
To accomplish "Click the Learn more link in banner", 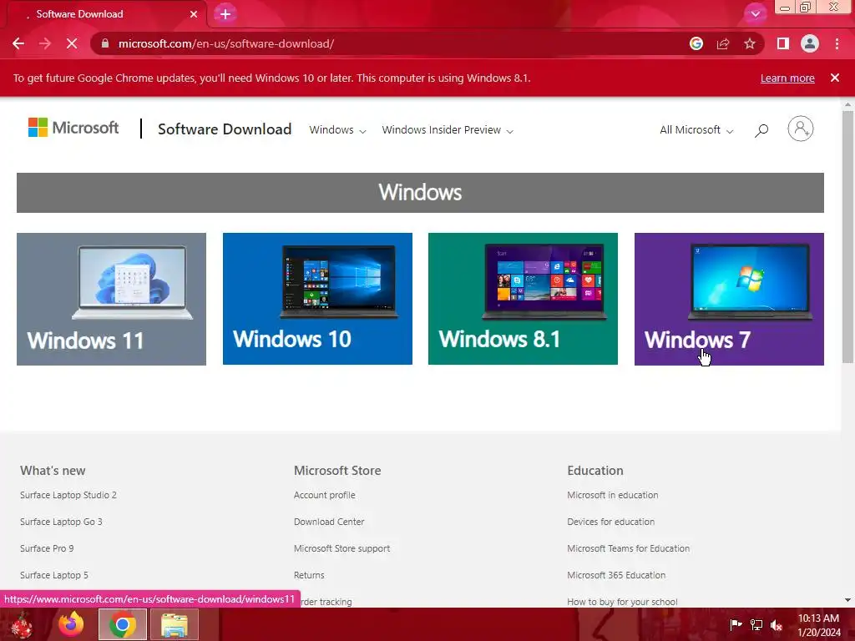I will pos(787,78).
